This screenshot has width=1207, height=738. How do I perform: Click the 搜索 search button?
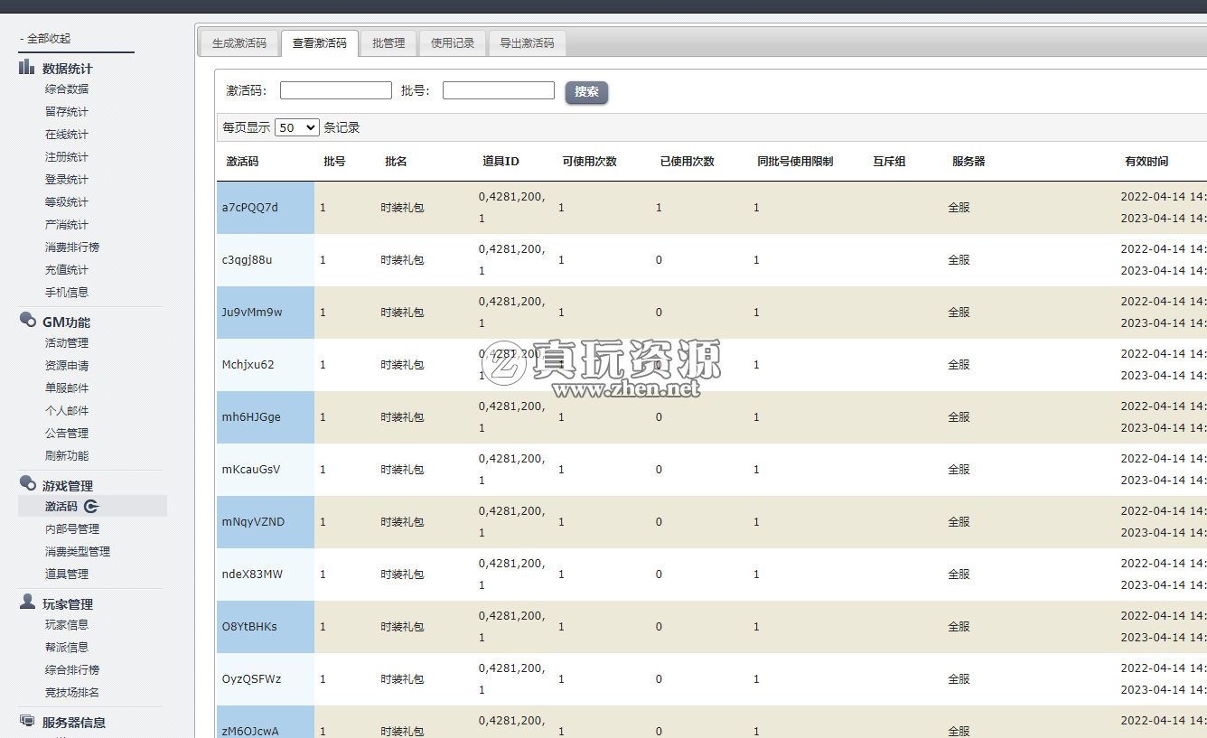(x=586, y=92)
